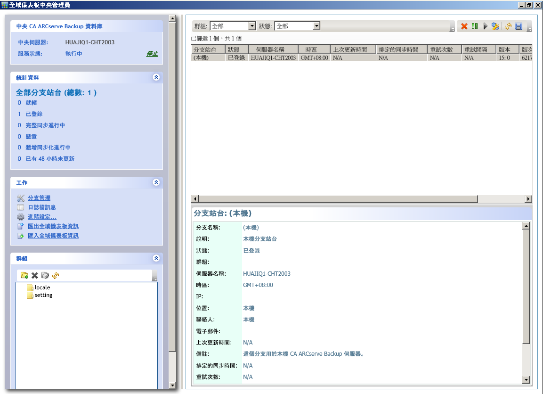Sort by the 時區 column header

(314, 49)
